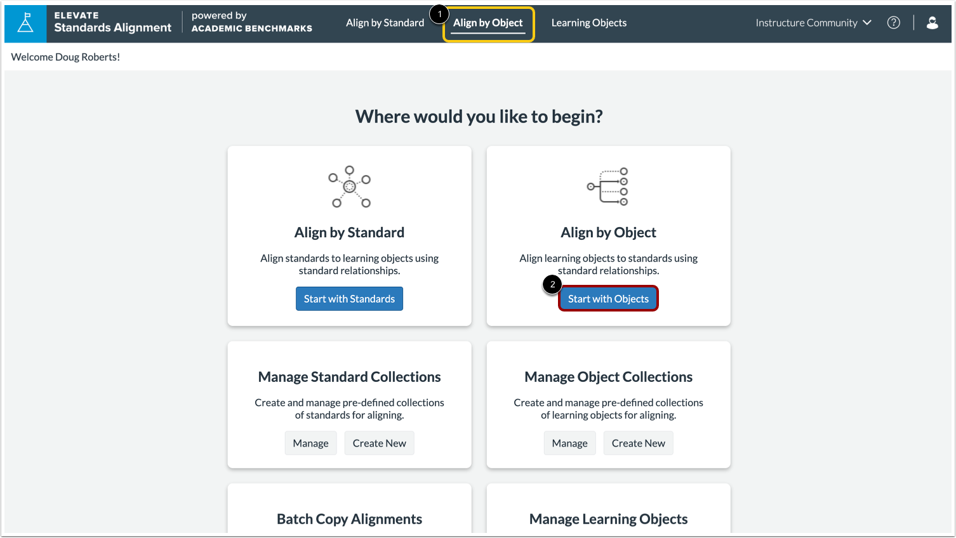Click the Batch Copy Alignments heading

click(x=349, y=519)
